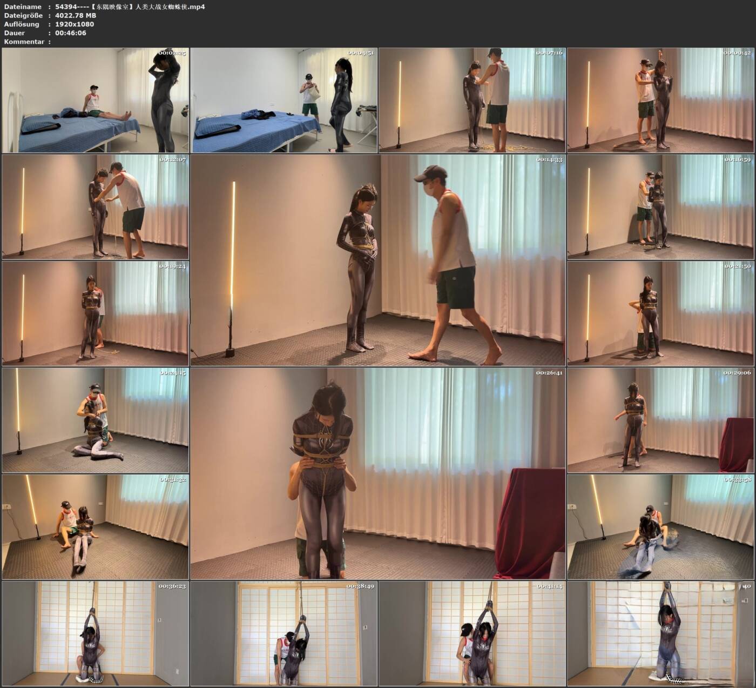Choose the 00:09:42 frame
Screen dimensions: 756x688
pyautogui.click(x=660, y=100)
